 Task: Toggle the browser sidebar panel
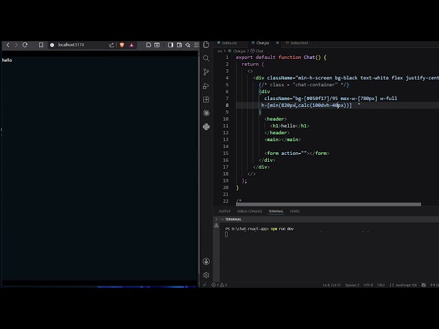[x=170, y=45]
